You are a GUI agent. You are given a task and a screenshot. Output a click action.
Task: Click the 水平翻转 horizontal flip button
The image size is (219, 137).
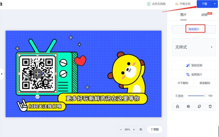coord(183,83)
